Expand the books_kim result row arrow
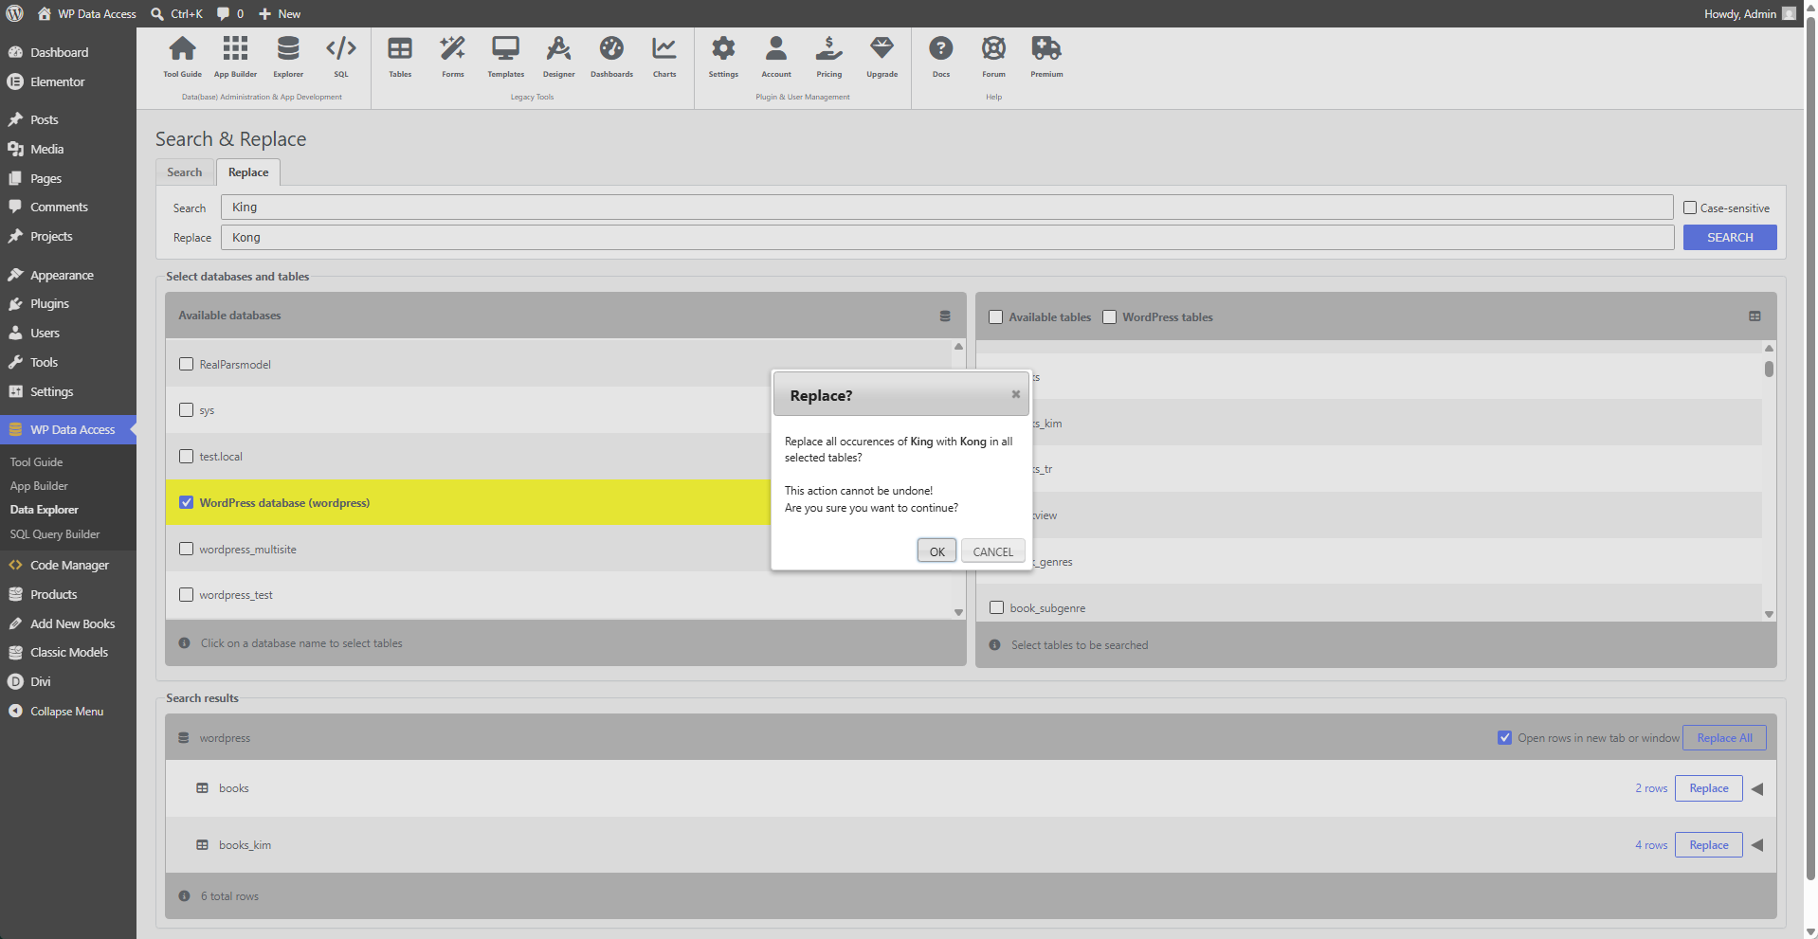Image resolution: width=1818 pixels, height=939 pixels. (1757, 845)
